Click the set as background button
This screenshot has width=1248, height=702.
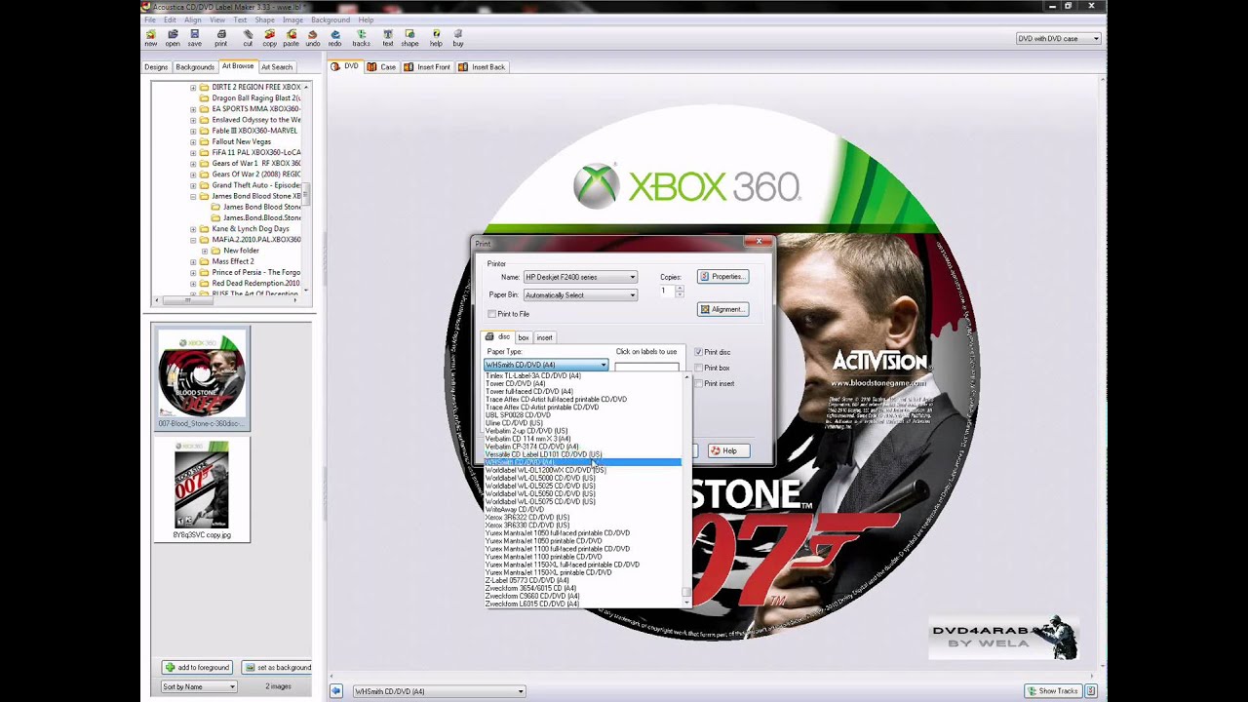coord(277,668)
